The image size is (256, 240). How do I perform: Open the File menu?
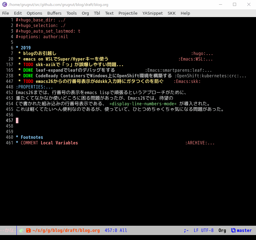6,13
